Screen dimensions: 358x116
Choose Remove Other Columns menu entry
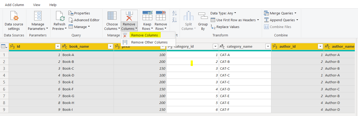(x=149, y=42)
